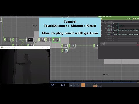The width and height of the screenshot is (139, 104).
Task: Click the Expression 2 slider handle
Action: pos(118,28)
